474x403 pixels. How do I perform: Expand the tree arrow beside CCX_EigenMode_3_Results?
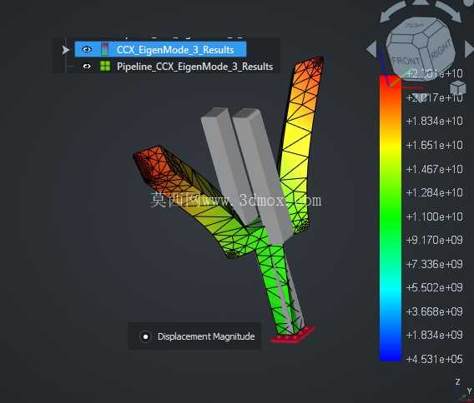65,50
